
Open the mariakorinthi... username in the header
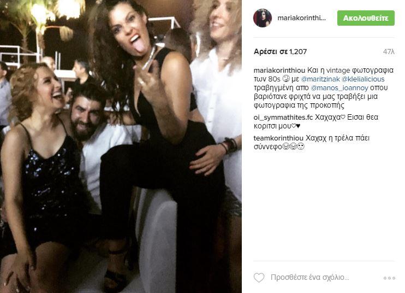[x=301, y=18]
